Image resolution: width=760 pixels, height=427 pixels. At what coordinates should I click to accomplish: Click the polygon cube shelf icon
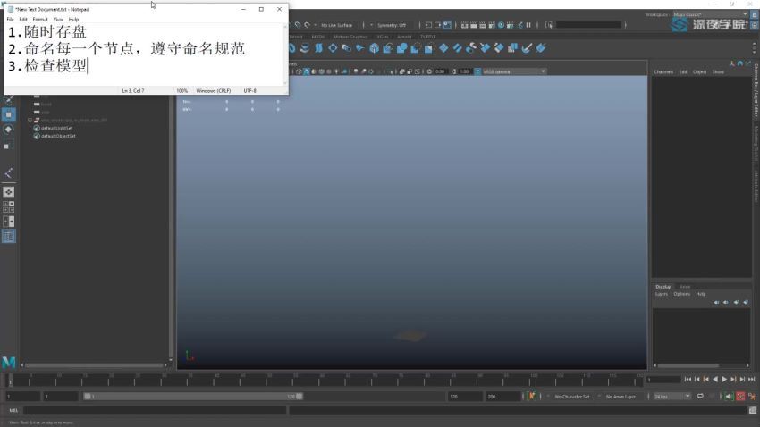coord(374,48)
